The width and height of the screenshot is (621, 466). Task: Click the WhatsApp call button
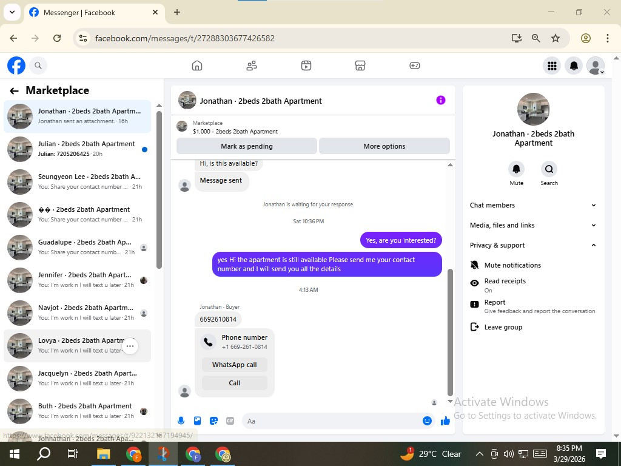pos(235,365)
